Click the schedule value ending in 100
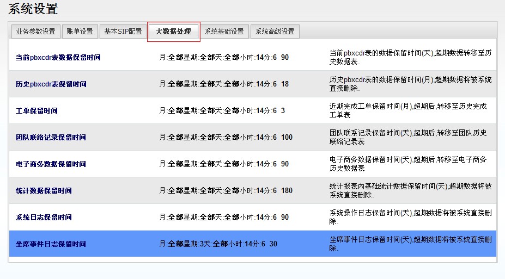This screenshot has height=279, width=505. (x=226, y=138)
